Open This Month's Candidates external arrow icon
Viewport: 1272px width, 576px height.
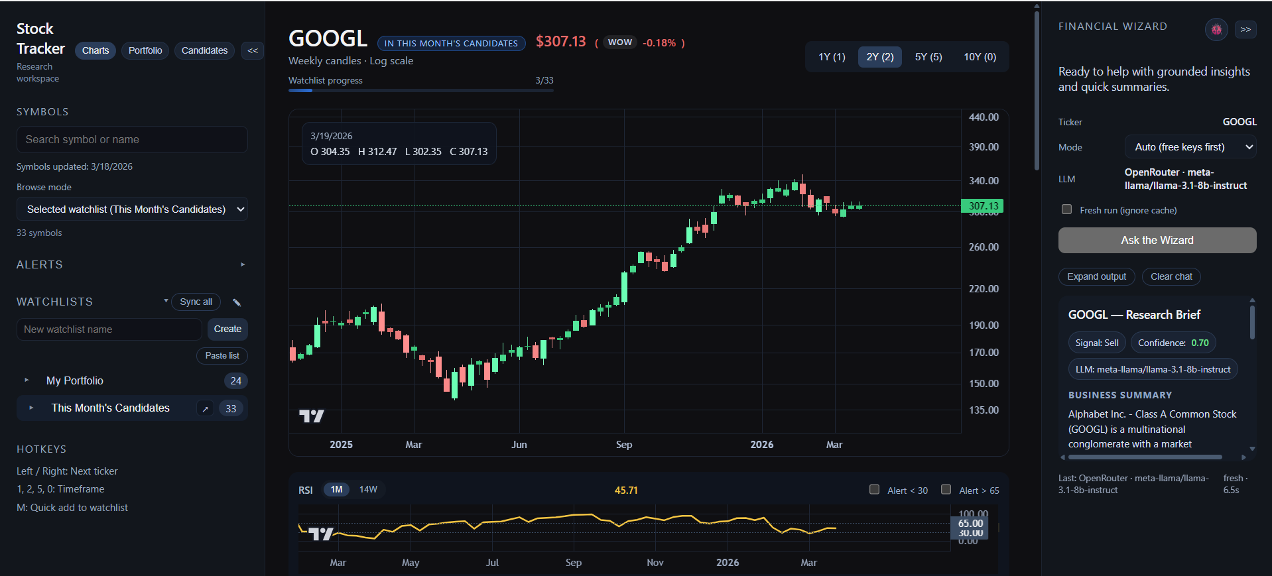coord(206,409)
